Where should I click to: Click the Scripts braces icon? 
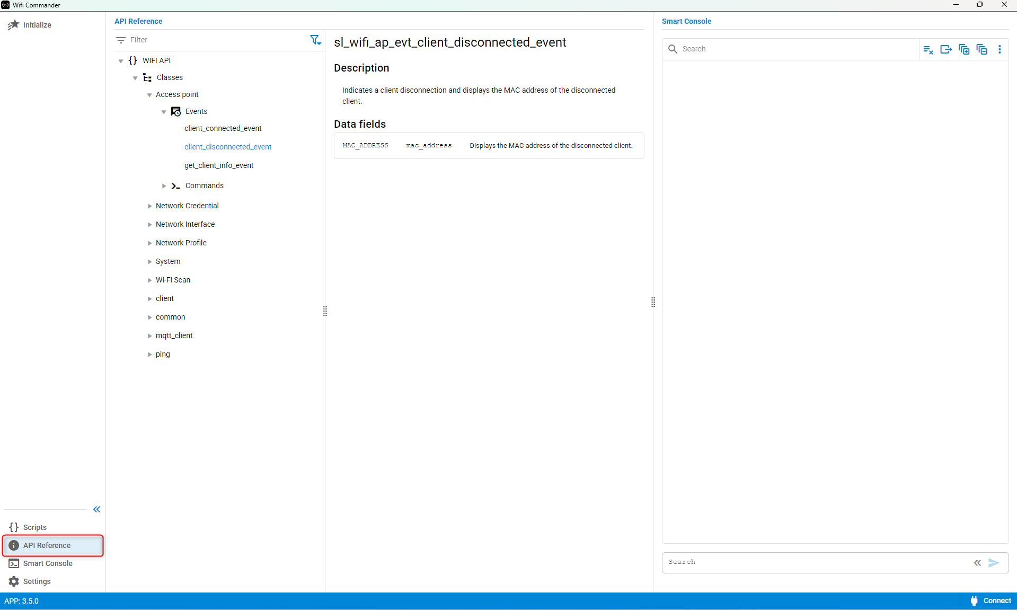click(14, 527)
